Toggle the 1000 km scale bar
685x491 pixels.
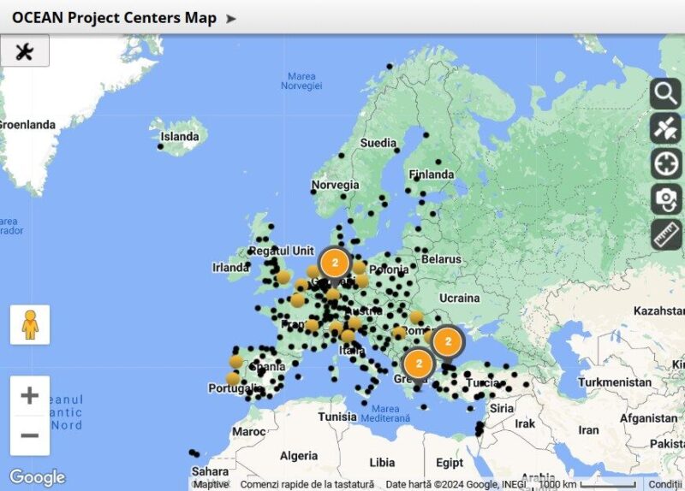[587, 484]
